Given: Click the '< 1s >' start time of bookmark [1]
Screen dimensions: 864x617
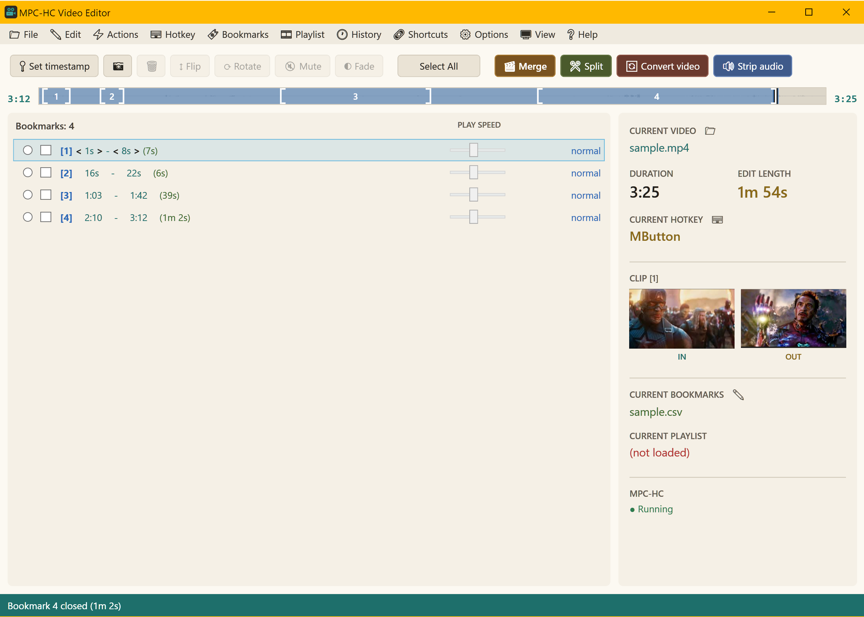Looking at the screenshot, I should click(89, 151).
